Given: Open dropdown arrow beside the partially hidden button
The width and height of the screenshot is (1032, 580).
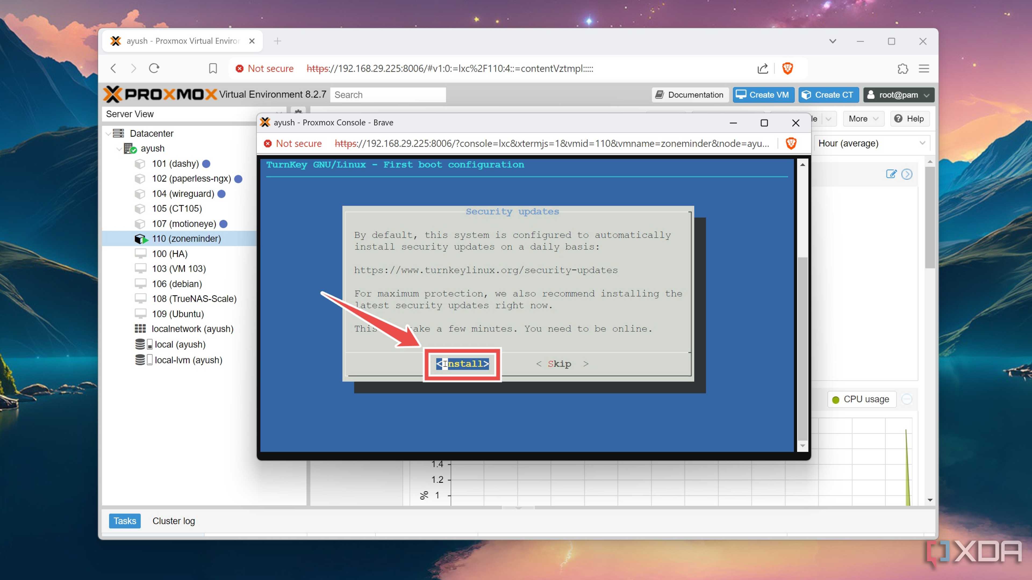Looking at the screenshot, I should point(828,118).
